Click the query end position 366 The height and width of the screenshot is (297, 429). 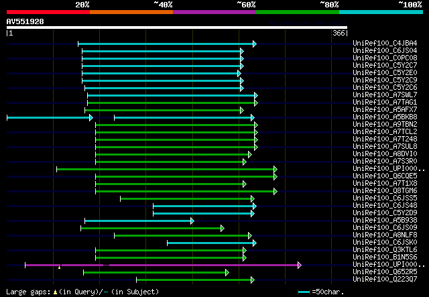pyautogui.click(x=339, y=33)
